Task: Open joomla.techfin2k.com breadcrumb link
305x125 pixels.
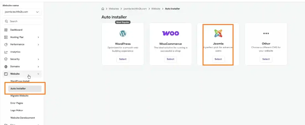Action: pyautogui.click(x=135, y=9)
